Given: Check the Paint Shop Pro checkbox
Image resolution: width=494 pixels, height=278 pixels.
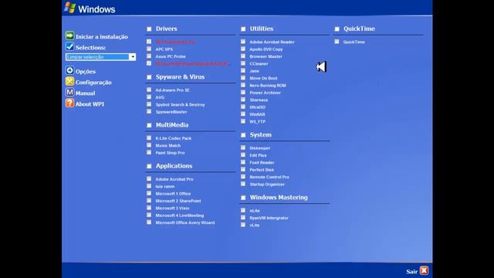Looking at the screenshot, I should (x=149, y=153).
